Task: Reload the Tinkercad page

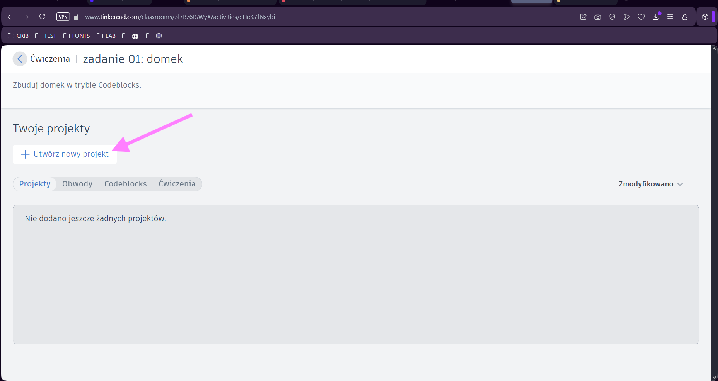Action: tap(43, 17)
